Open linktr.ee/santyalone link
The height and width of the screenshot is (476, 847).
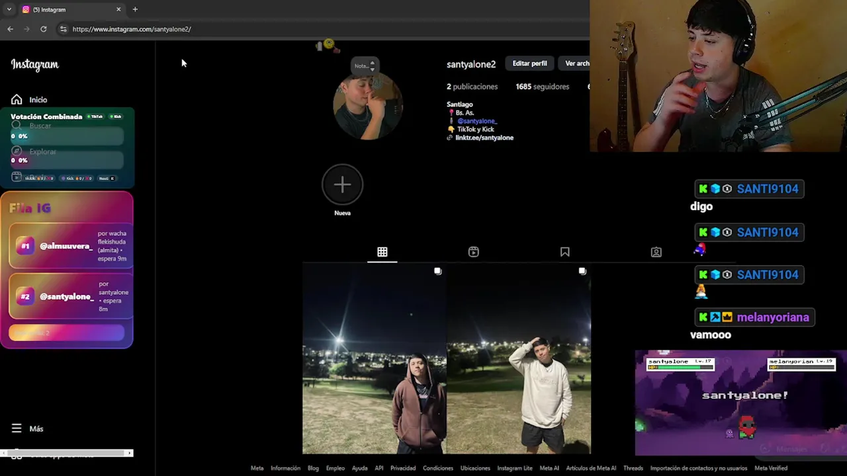point(484,138)
